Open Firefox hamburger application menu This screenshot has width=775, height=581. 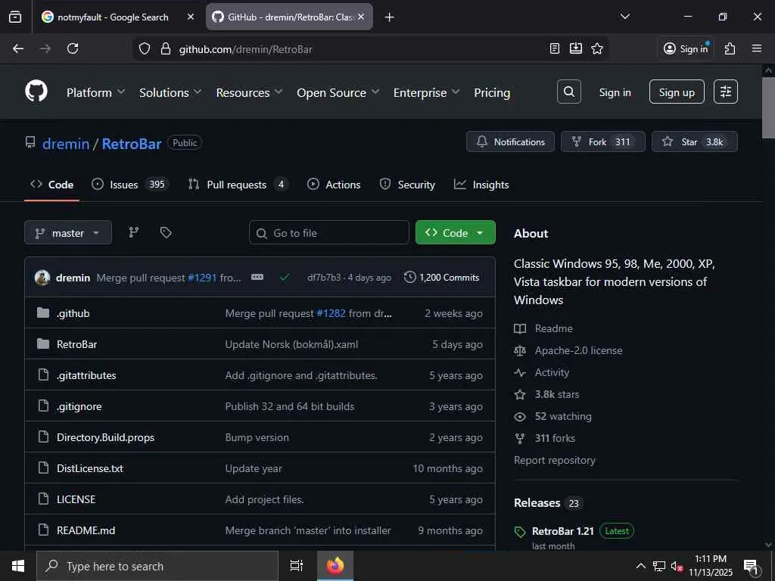click(x=757, y=48)
